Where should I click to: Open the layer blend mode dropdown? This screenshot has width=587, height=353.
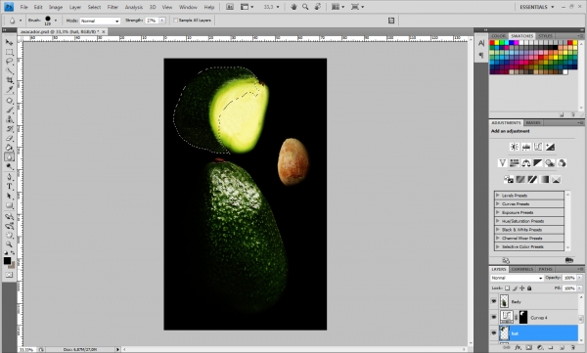pyautogui.click(x=517, y=278)
